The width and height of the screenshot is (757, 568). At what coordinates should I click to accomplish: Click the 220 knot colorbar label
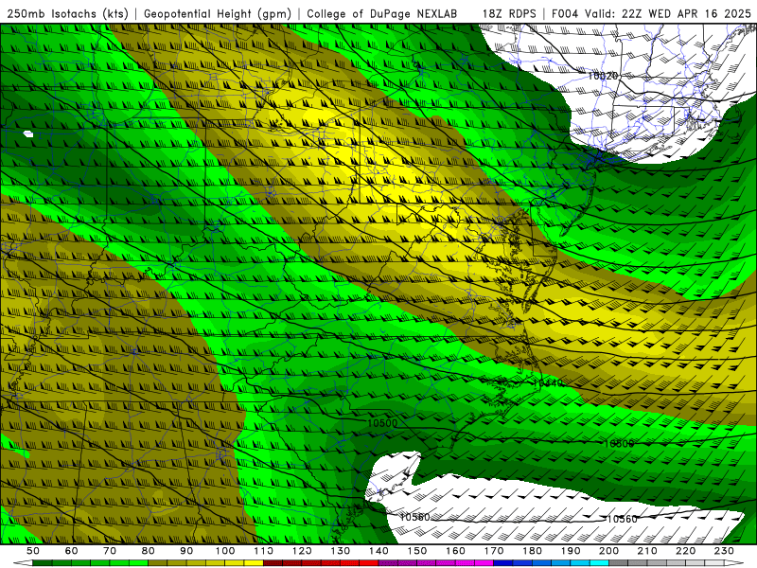pos(686,551)
